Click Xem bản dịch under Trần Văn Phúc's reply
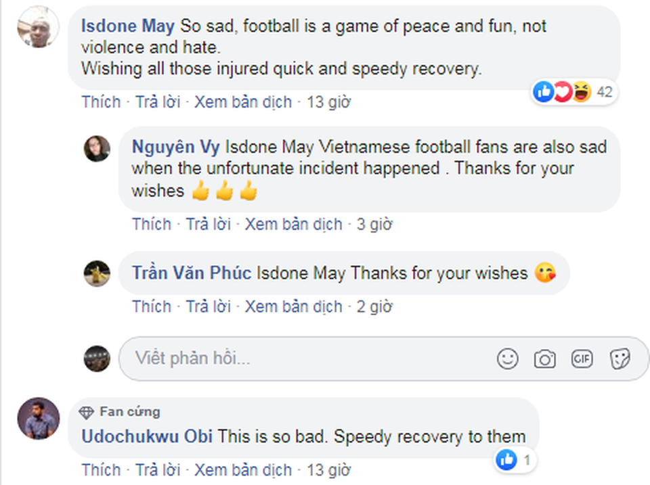 293,306
